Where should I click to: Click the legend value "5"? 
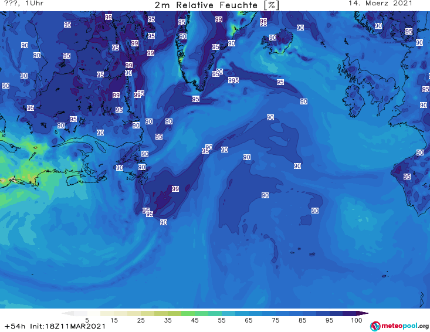pos(87,320)
